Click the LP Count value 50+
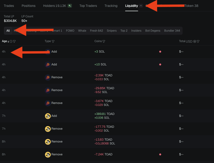Image resolution: width=214 pixels, height=163 pixels. pos(24,21)
